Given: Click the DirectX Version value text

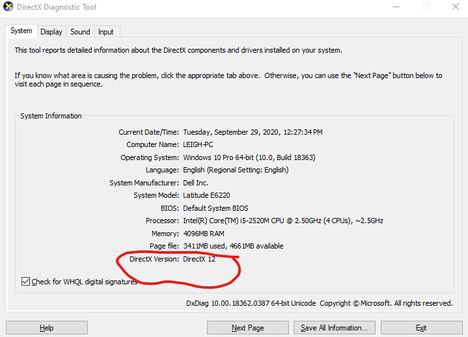Looking at the screenshot, I should pyautogui.click(x=199, y=259).
